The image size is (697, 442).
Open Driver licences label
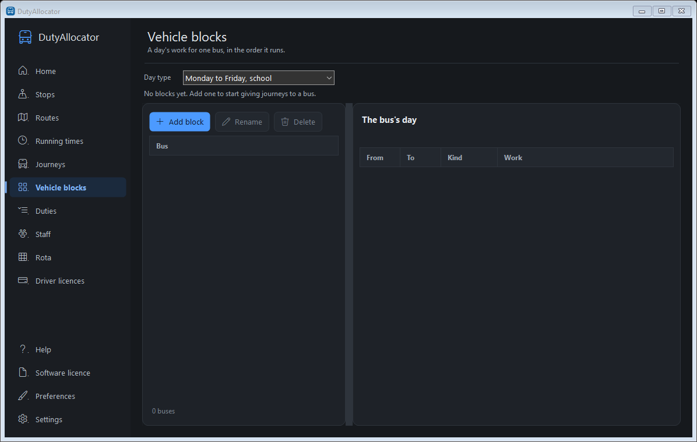[x=60, y=281]
